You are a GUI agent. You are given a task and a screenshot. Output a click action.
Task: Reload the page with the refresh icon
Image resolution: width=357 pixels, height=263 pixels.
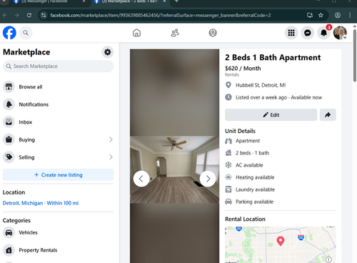[x=29, y=15]
